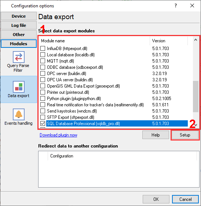Check the OPC UA server module
Viewport: 201px width, 206px height.
(x=43, y=80)
